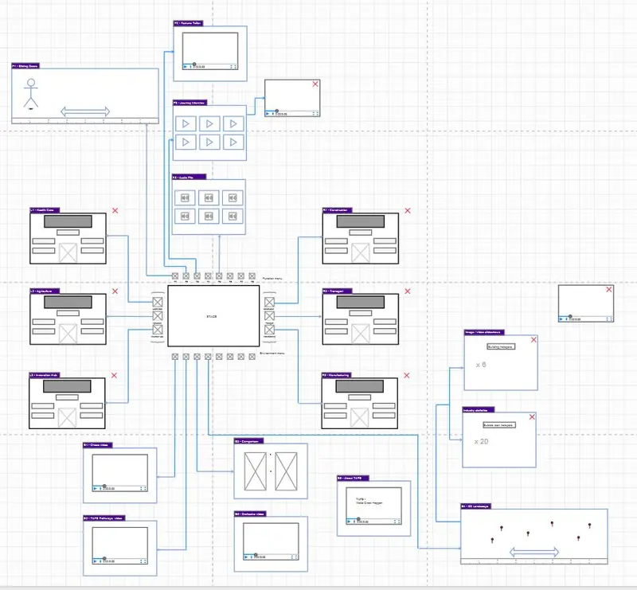Click the Fortune Teller video seek handle
The image size is (637, 590).
click(x=194, y=64)
